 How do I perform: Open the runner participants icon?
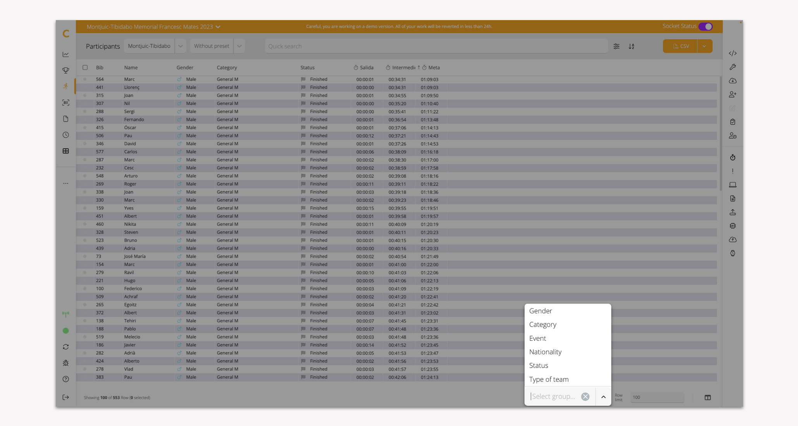click(x=66, y=86)
